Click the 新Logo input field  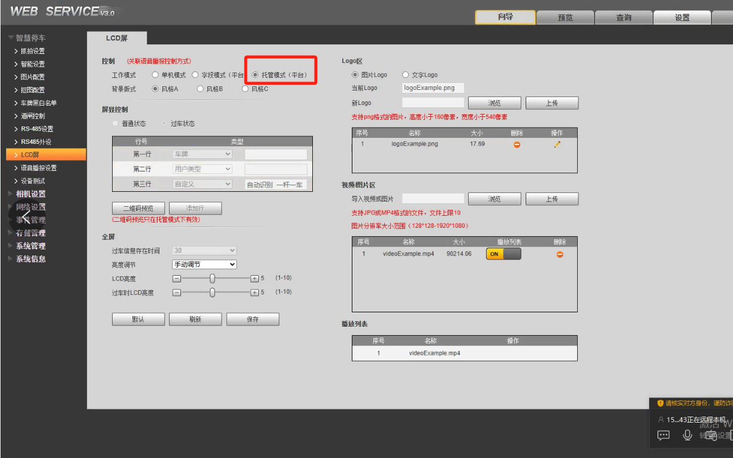pos(433,103)
